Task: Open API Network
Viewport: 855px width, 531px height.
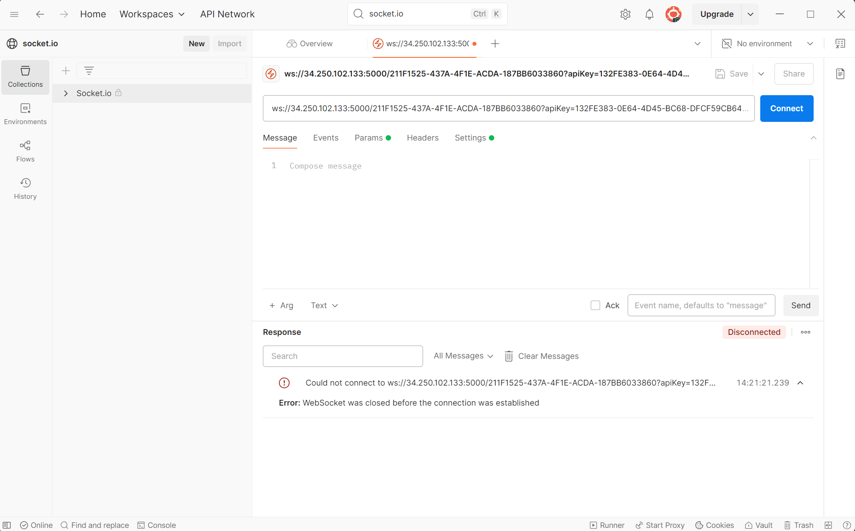Action: tap(227, 14)
